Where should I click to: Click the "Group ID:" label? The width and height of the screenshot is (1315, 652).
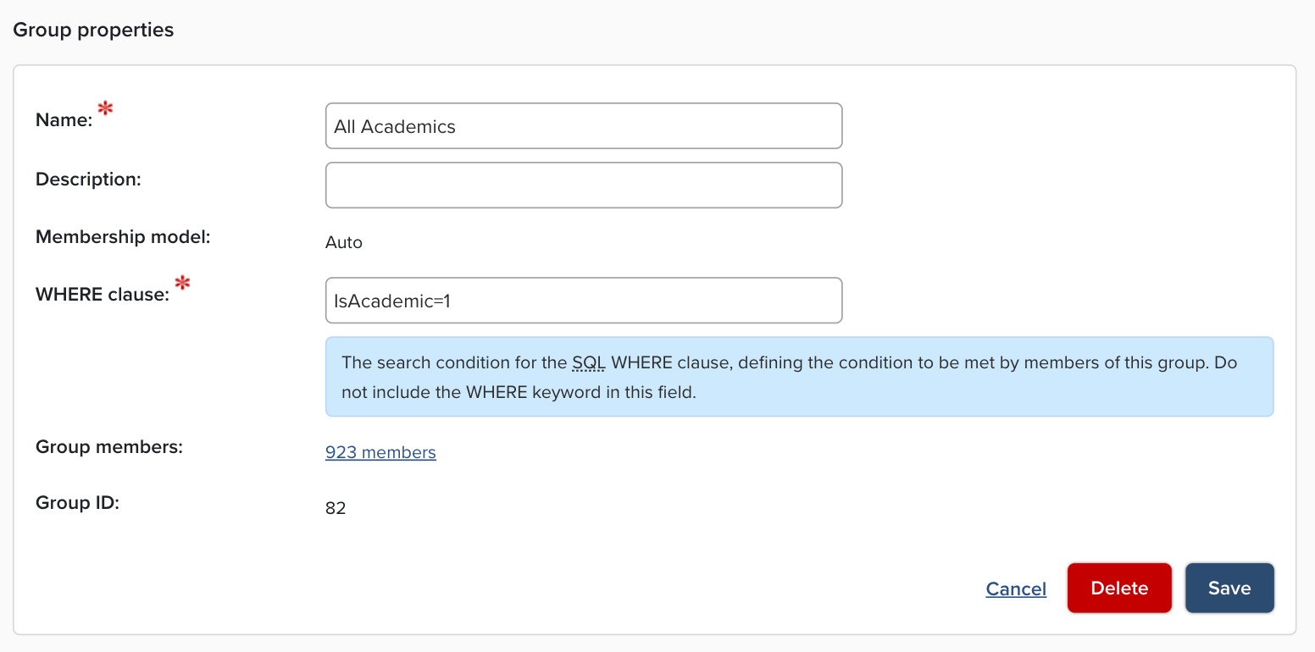coord(77,503)
